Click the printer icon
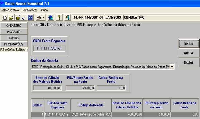Screen dimensions: 200x119 [39, 17]
